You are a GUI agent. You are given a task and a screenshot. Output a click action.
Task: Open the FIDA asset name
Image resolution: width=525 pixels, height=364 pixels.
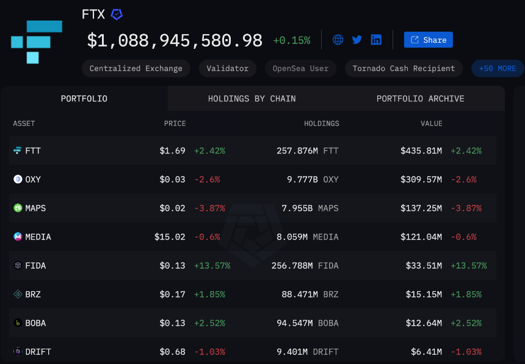[x=35, y=266]
